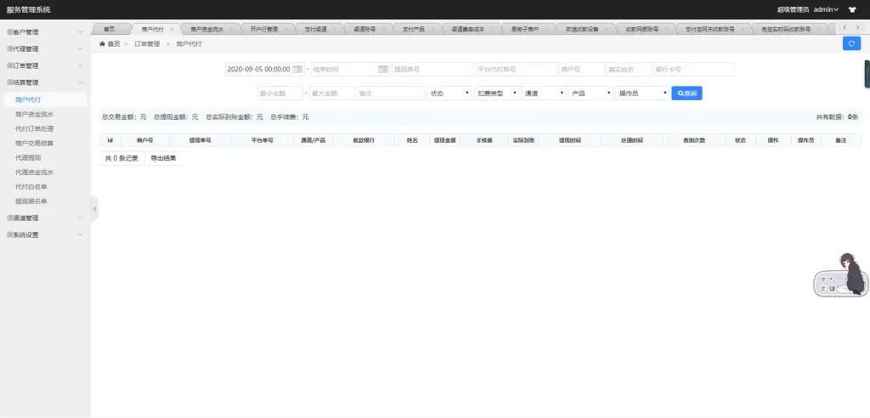Select 代付白名单 in sidebar
The height and width of the screenshot is (418, 870).
(31, 187)
